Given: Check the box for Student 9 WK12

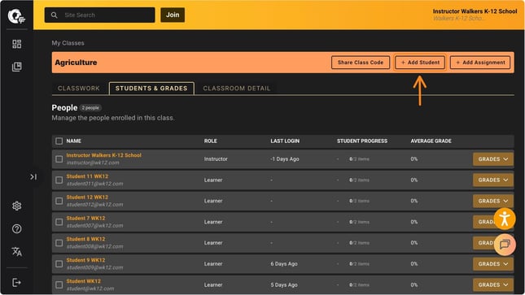Looking at the screenshot, I should 59,264.
